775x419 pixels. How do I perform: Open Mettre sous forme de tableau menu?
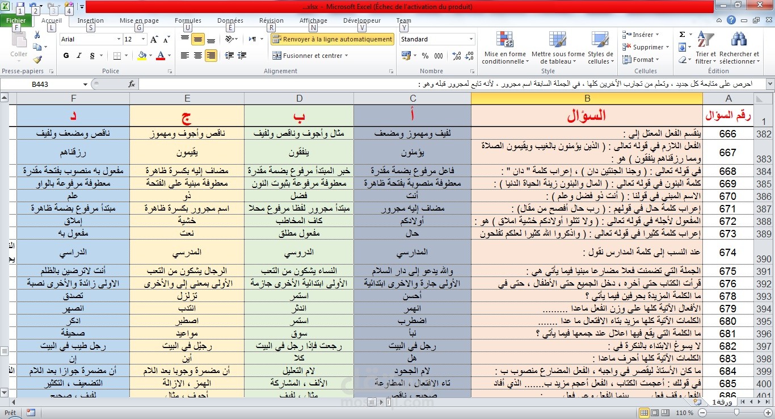point(558,47)
